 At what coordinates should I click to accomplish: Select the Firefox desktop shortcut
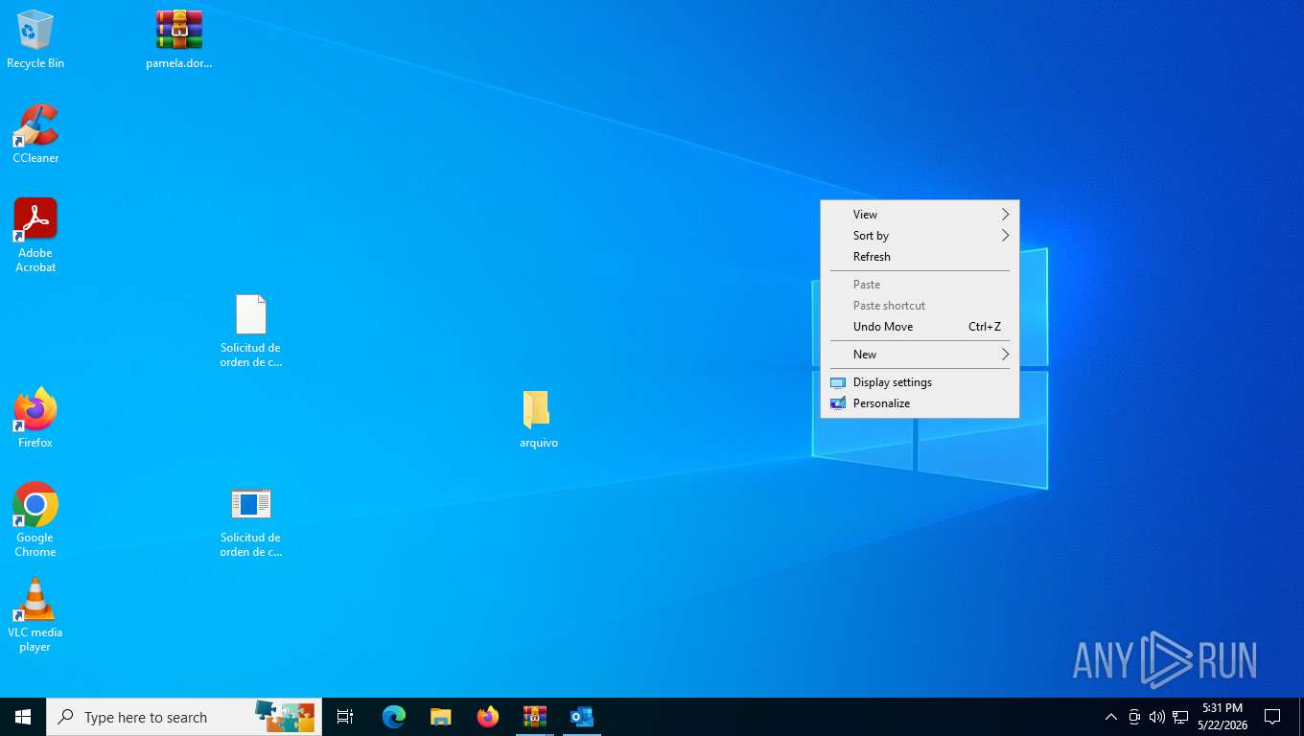pos(35,419)
